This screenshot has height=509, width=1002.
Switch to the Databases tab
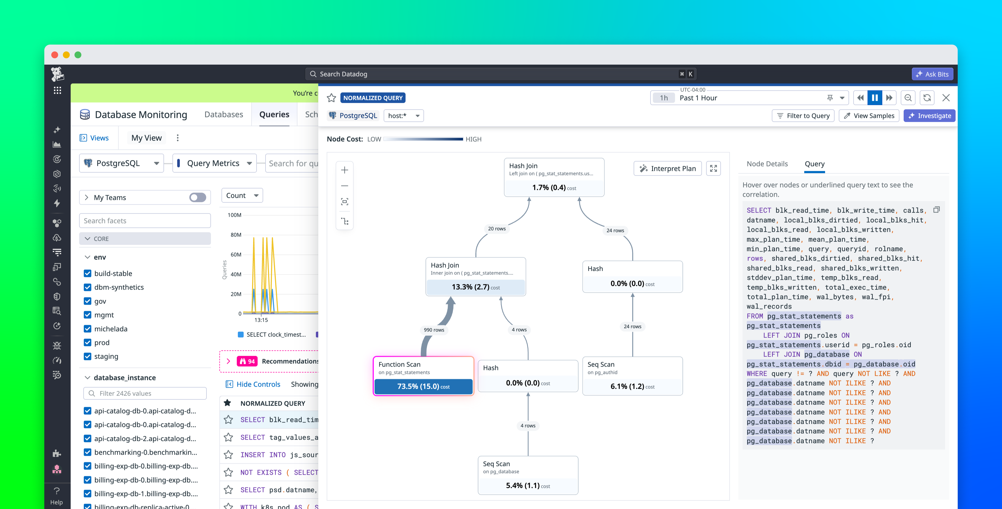click(224, 114)
